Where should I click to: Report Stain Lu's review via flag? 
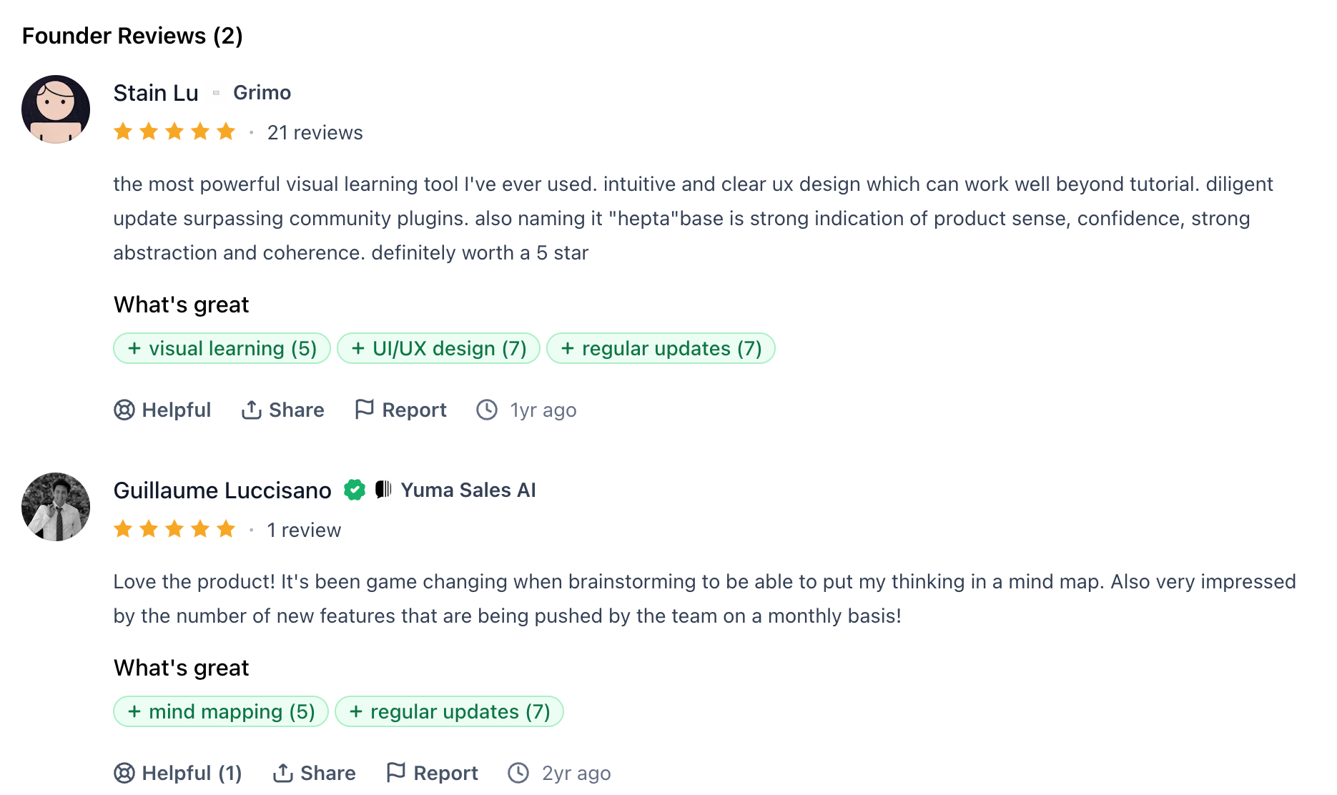(x=400, y=410)
